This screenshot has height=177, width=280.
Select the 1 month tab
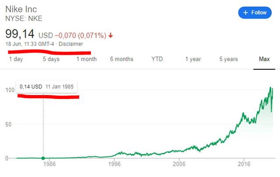coord(87,59)
